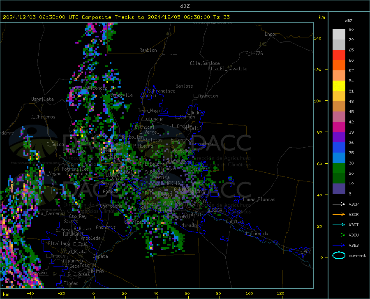Pick the purple swatch in dBZ scale
Viewport: 370px width, 299px height.
[x=339, y=137]
